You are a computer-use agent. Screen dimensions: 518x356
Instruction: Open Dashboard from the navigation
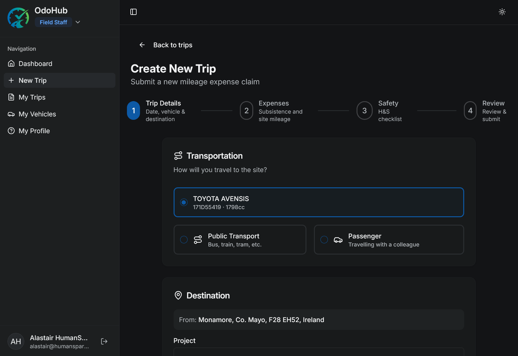[x=35, y=63]
